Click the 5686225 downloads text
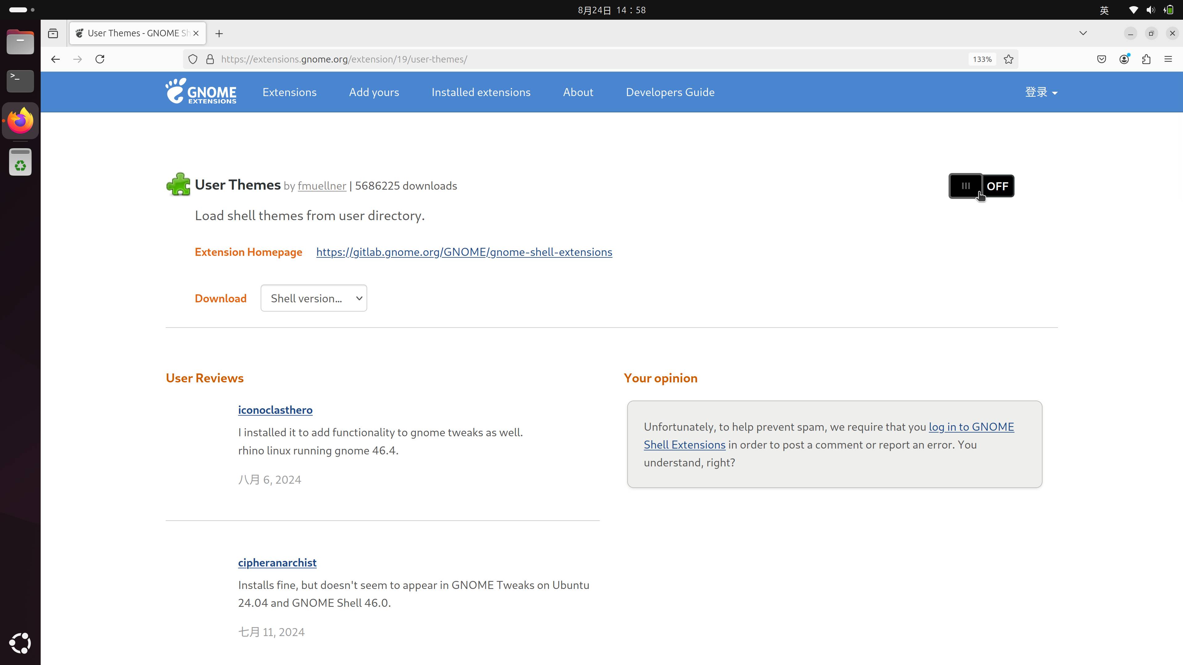 click(x=406, y=186)
